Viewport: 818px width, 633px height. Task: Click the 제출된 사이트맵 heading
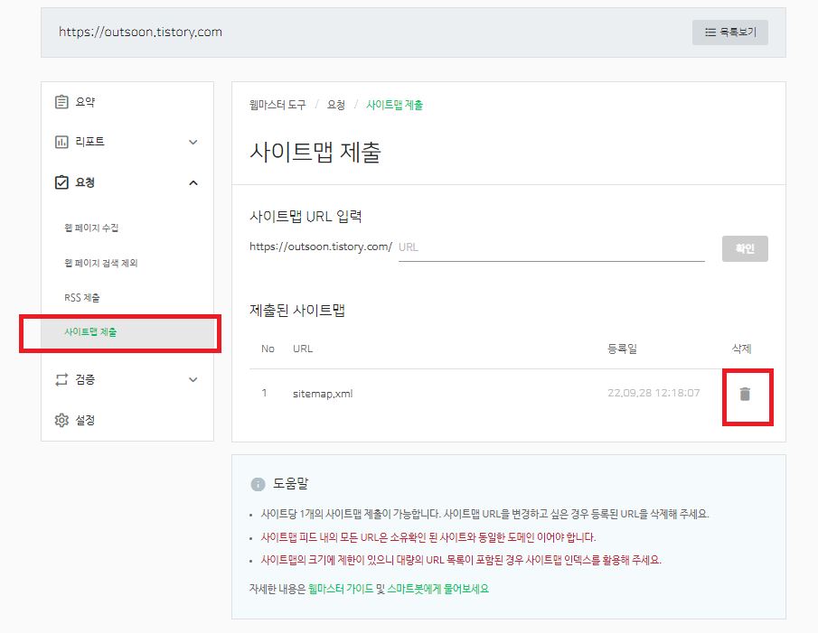[x=297, y=311]
